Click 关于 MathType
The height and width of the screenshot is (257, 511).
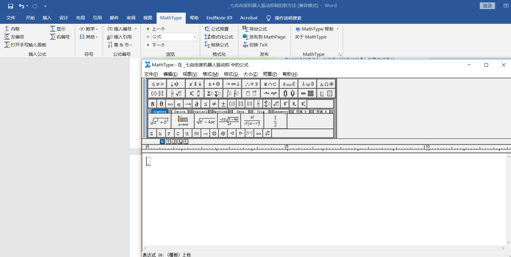pyautogui.click(x=311, y=37)
